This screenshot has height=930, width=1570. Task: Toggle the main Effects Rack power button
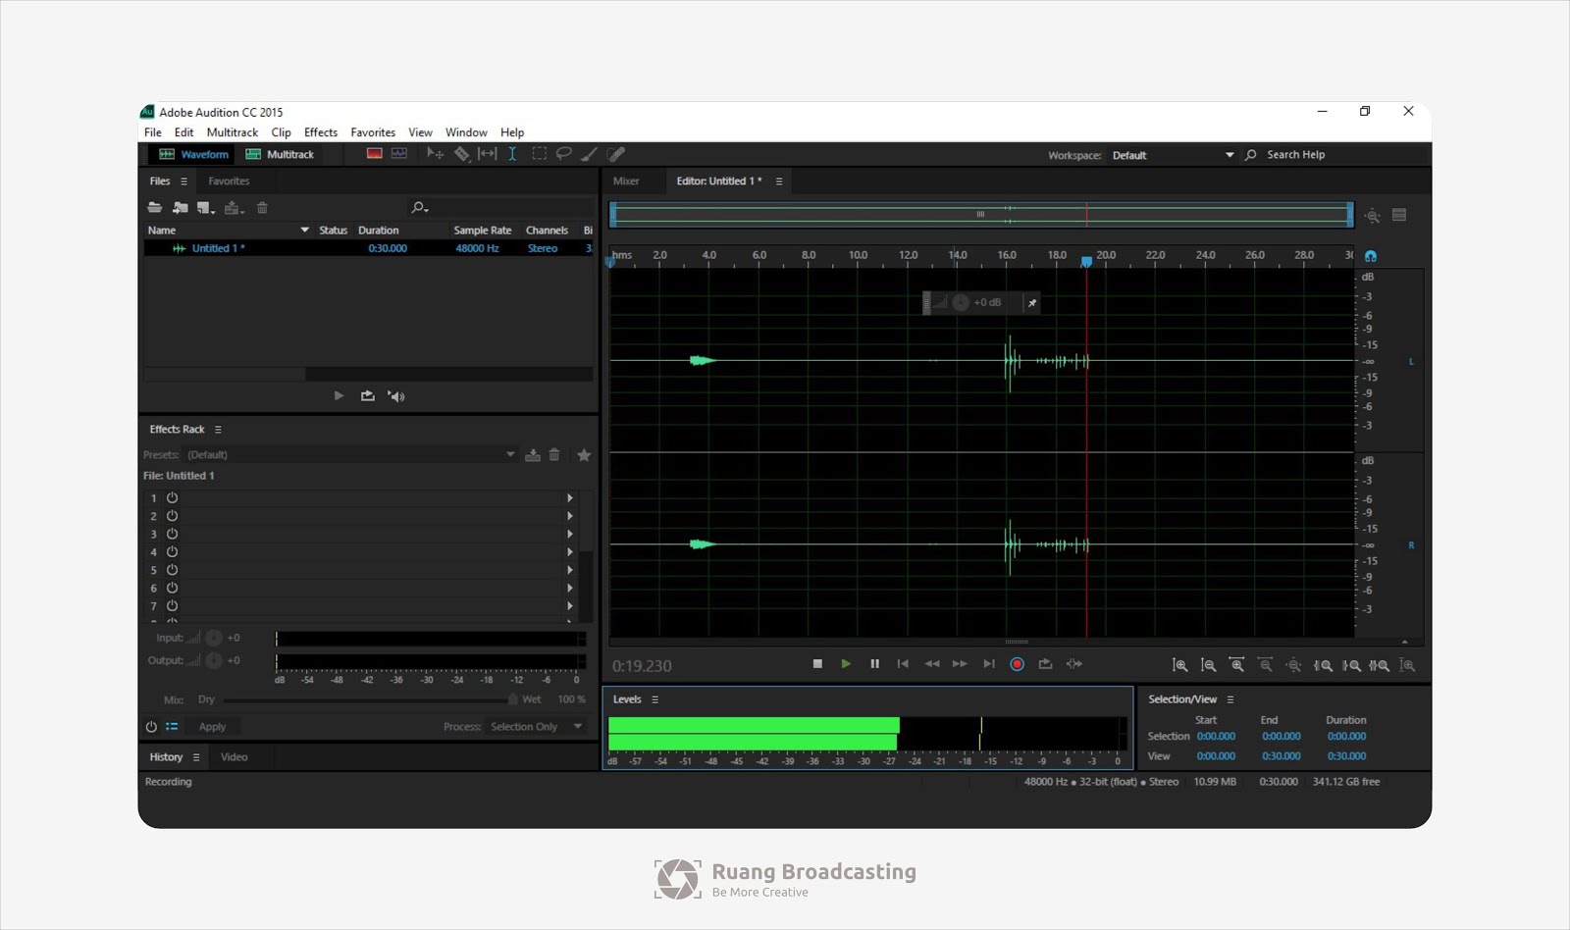(151, 727)
